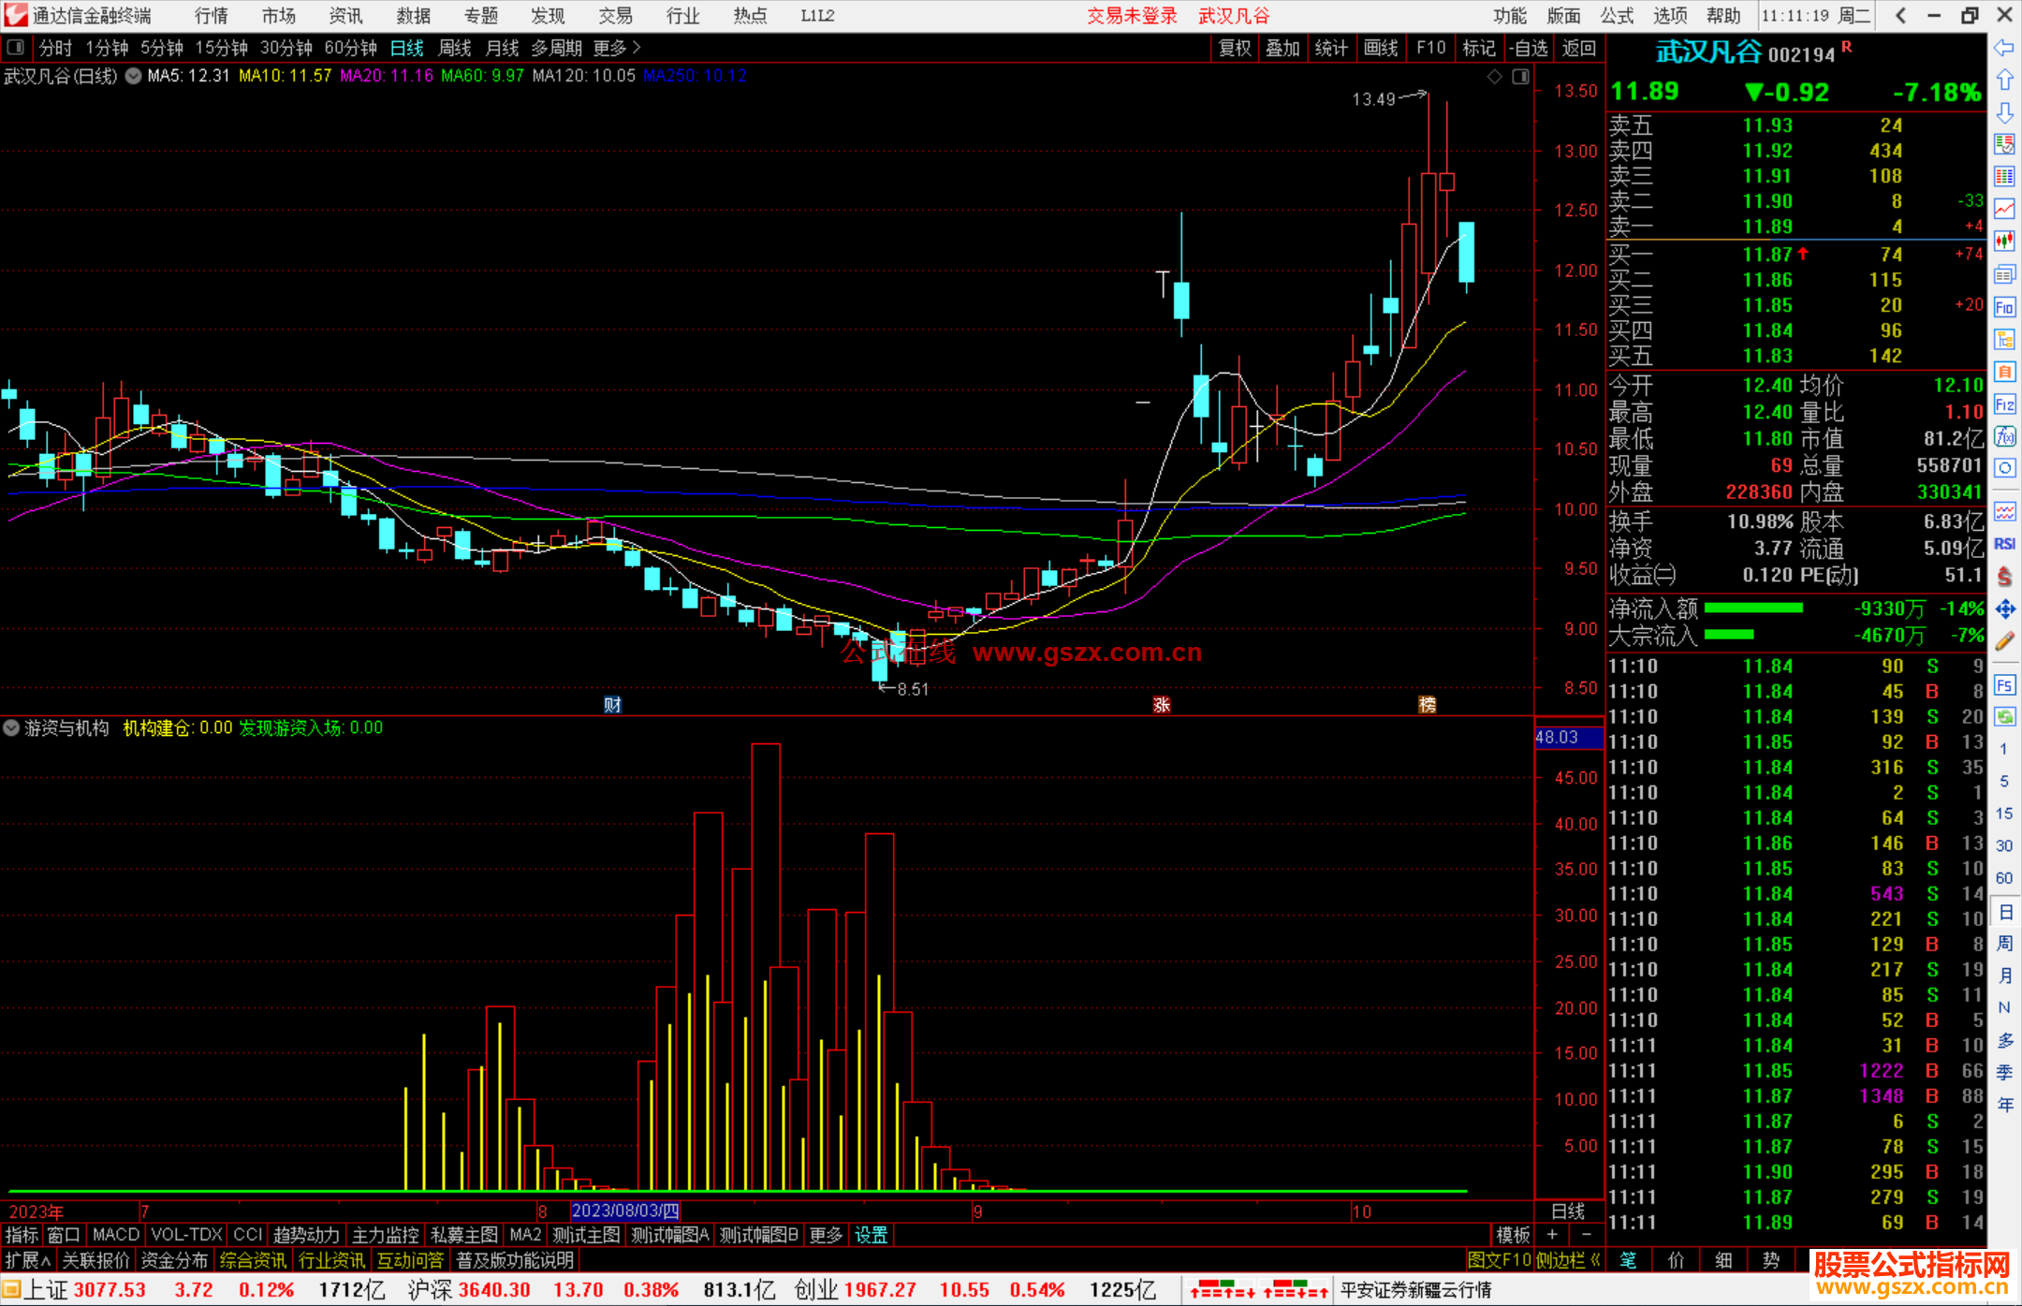This screenshot has width=2022, height=1306.
Task: Open the f(x) formula manager icon
Action: [x=2004, y=436]
